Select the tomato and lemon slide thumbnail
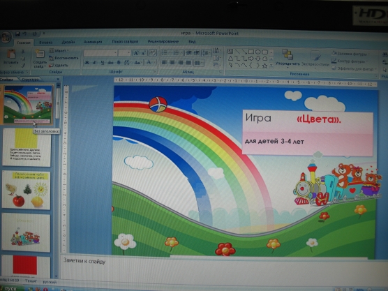The height and width of the screenshot is (291, 388). 27,190
